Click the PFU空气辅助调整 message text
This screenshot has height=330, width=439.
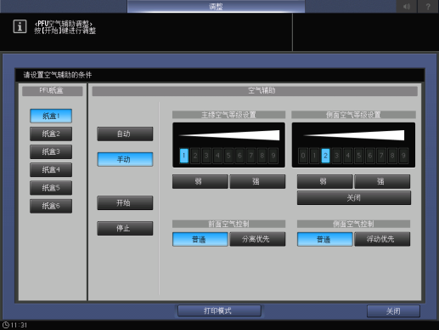[63, 24]
